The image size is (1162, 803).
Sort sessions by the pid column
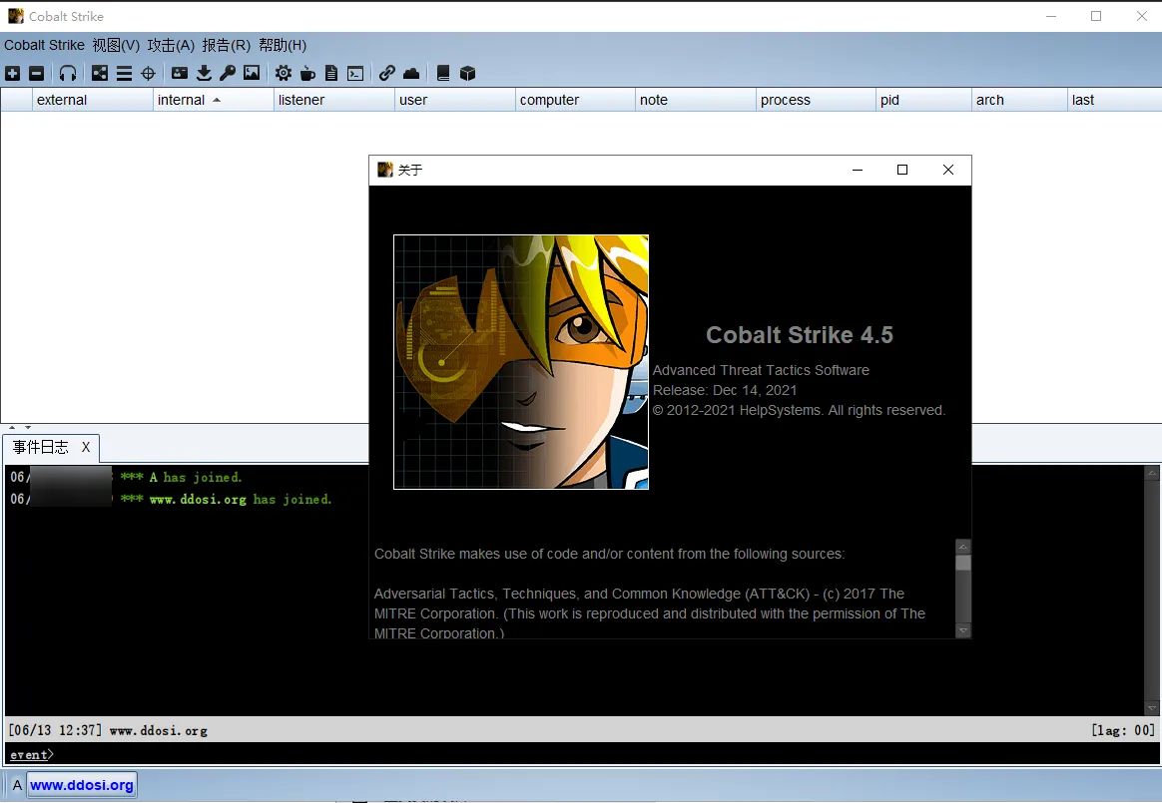[x=923, y=100]
